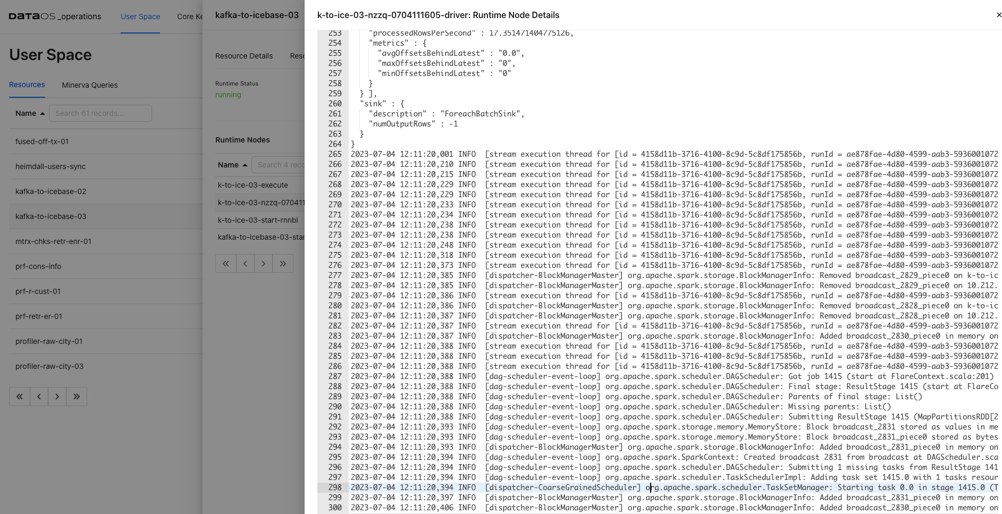Click log line 287 Got job 1415

[x=672, y=376]
